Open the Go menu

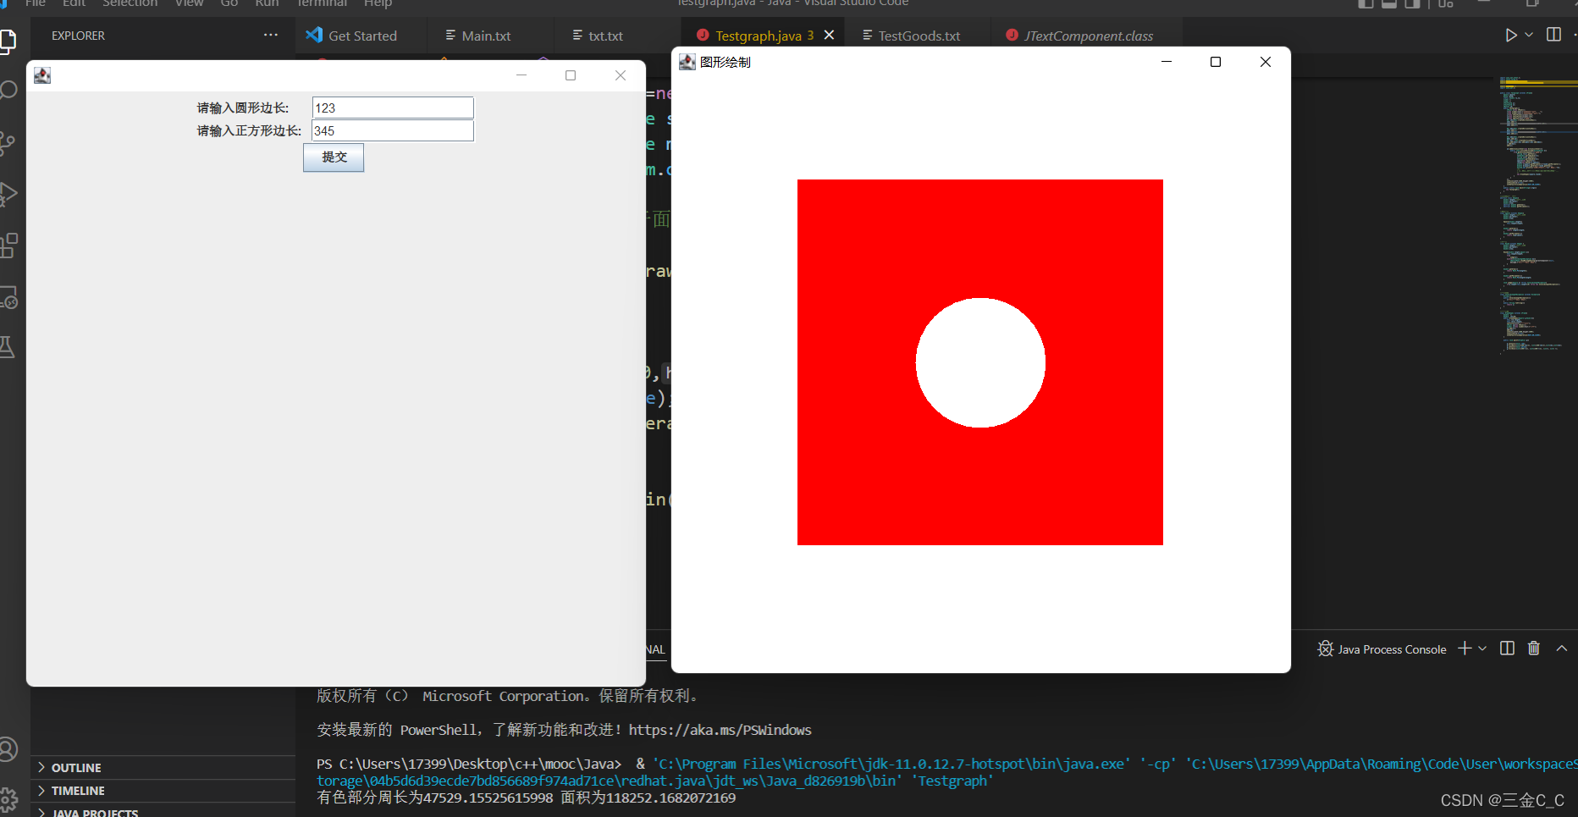tap(229, 3)
